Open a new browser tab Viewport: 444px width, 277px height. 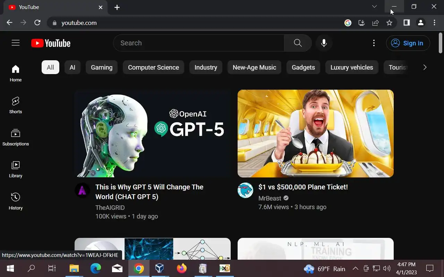pos(117,7)
